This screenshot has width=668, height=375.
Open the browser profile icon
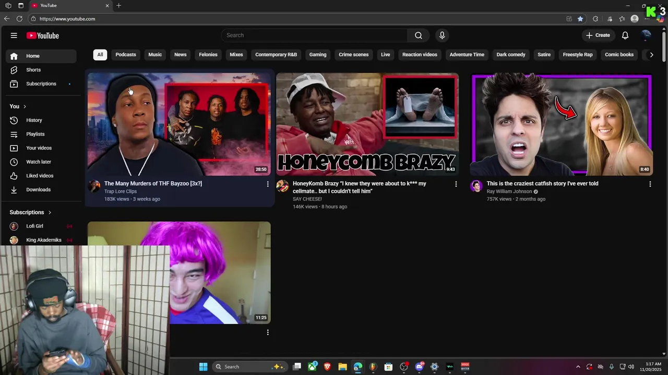pos(635,19)
